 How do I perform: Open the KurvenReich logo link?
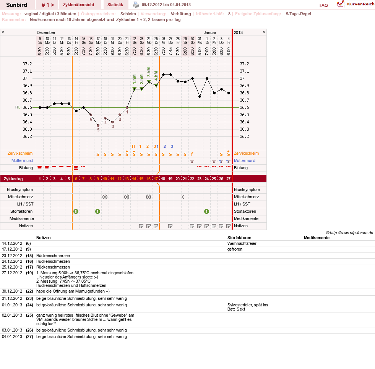click(355, 4)
